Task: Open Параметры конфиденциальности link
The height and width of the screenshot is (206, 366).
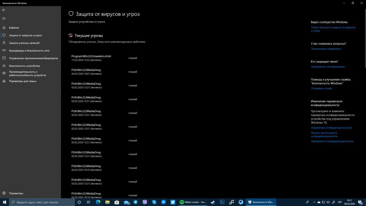Action: pyautogui.click(x=332, y=128)
